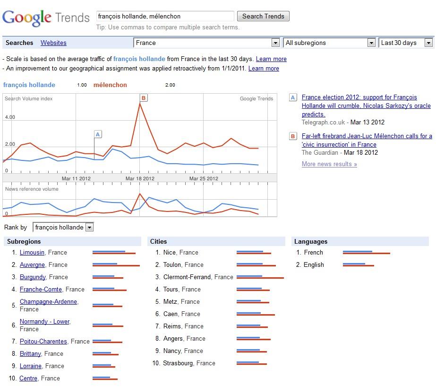
Task: Click the B news marker on the chart
Action: 144,98
